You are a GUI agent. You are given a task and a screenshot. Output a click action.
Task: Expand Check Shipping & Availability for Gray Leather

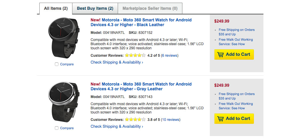117,127
